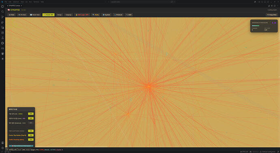Open the Source Control view

point(2,17)
